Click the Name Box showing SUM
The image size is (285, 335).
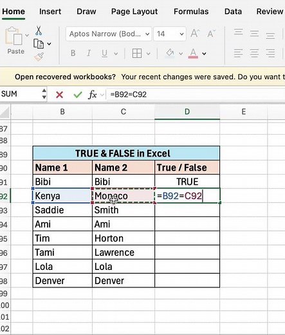21,94
